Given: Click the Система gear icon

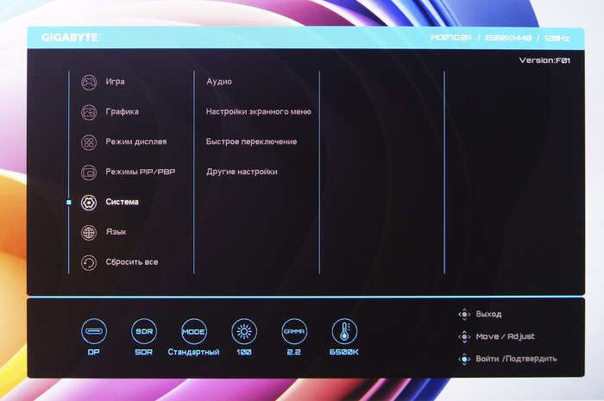Looking at the screenshot, I should point(88,203).
